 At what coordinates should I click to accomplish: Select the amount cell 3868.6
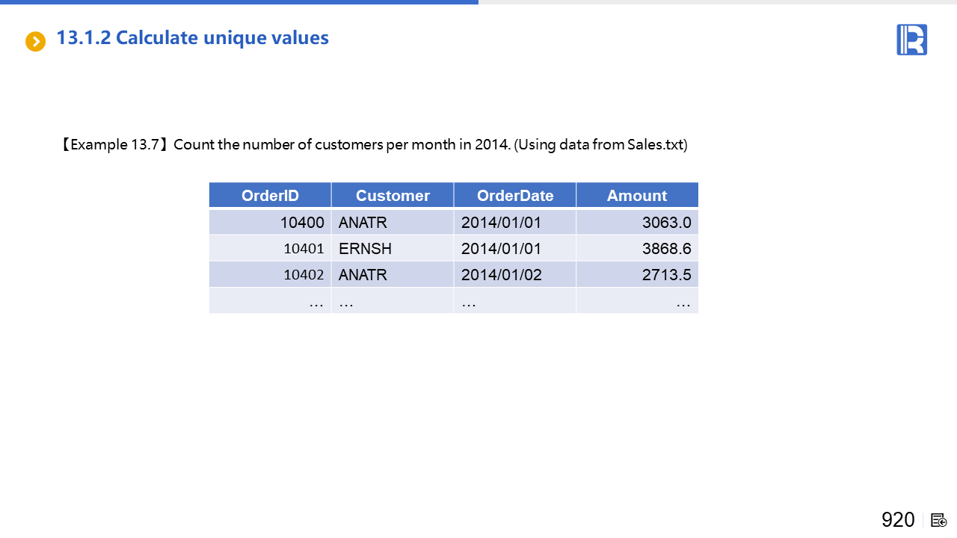click(637, 249)
